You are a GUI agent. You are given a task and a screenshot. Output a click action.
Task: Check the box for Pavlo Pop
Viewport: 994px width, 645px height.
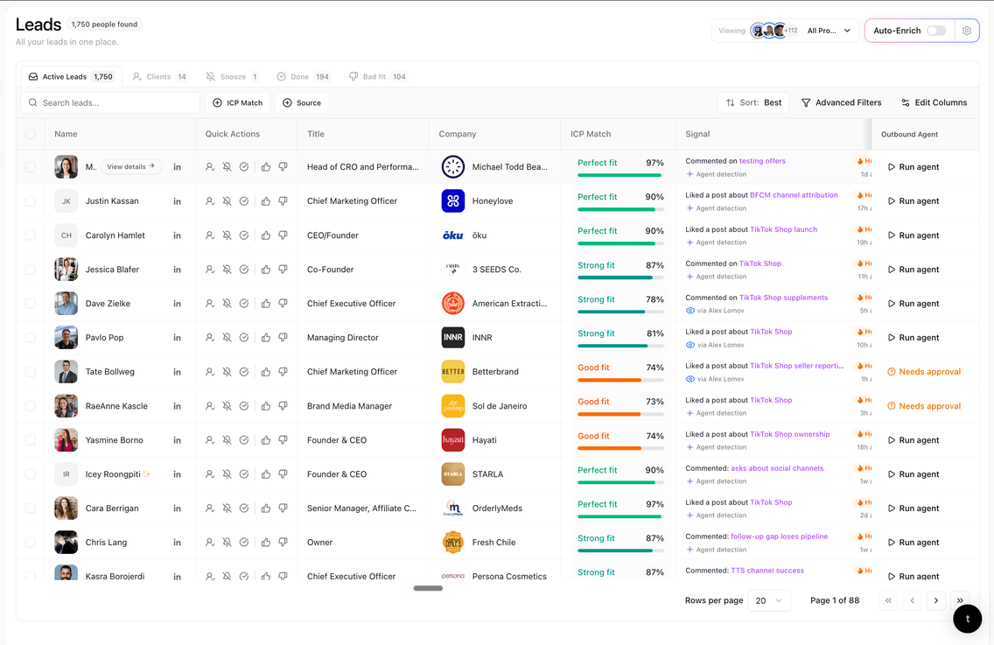pos(31,338)
